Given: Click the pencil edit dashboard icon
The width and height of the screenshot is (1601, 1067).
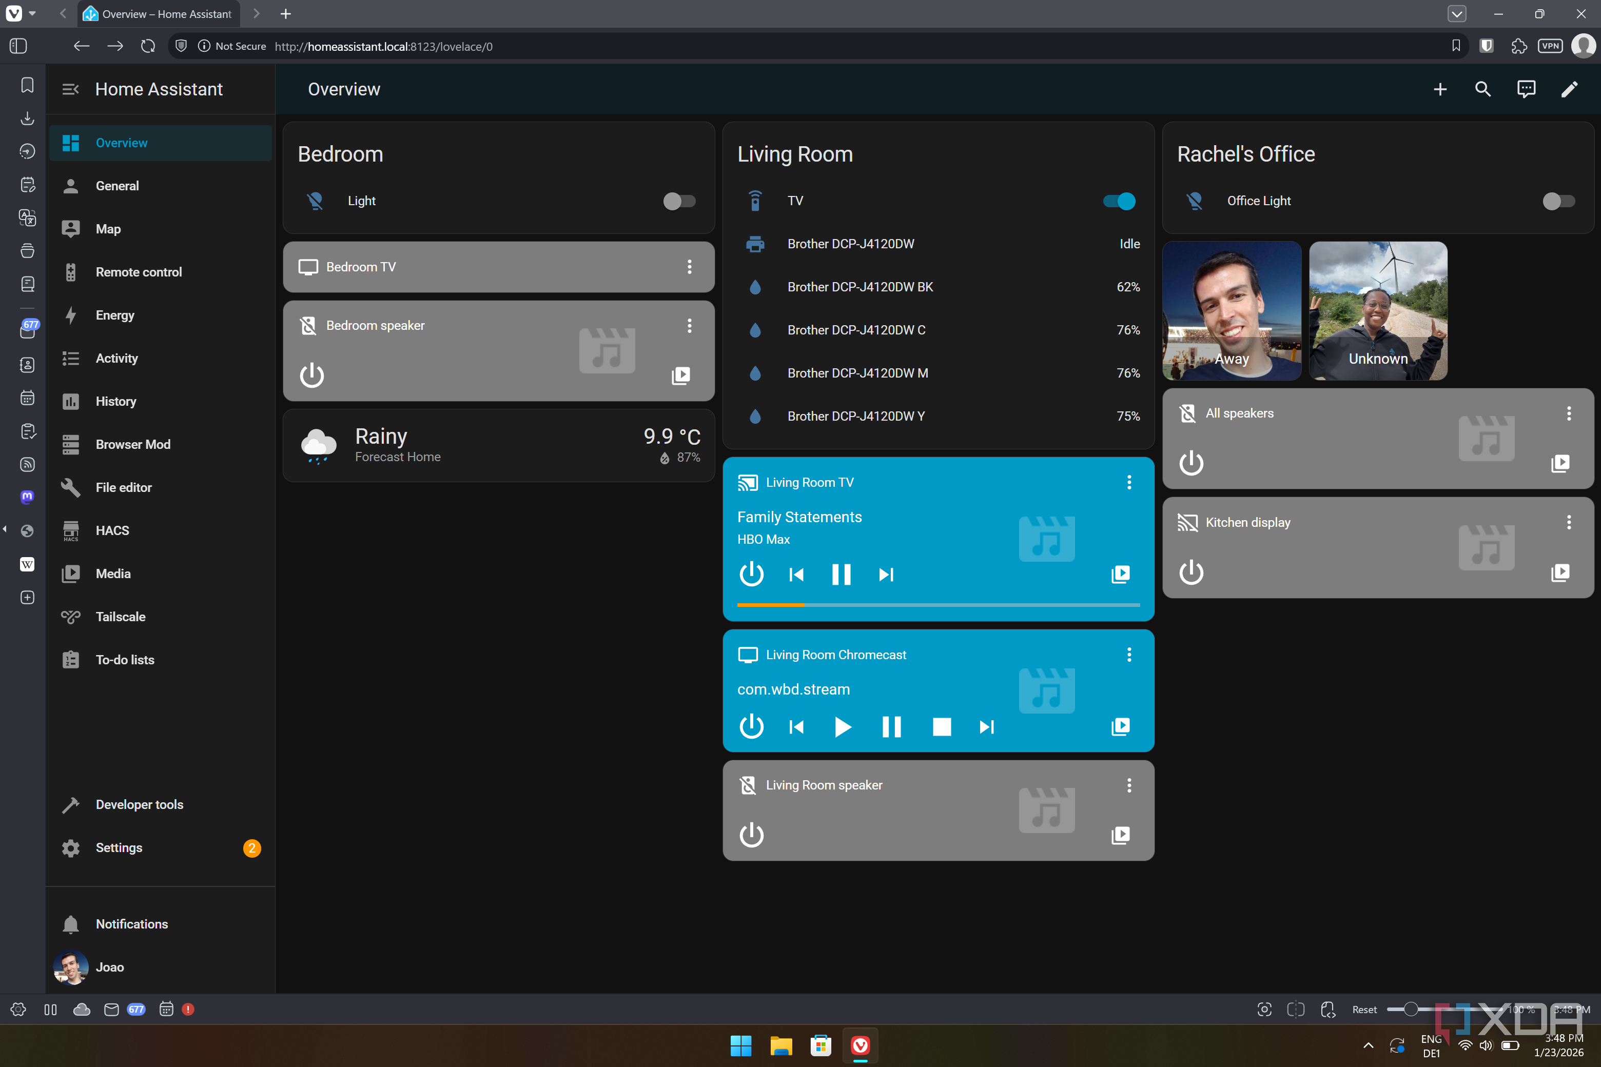Looking at the screenshot, I should click(1569, 89).
